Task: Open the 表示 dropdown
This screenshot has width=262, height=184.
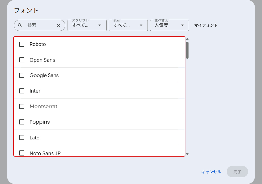Action: (x=128, y=25)
